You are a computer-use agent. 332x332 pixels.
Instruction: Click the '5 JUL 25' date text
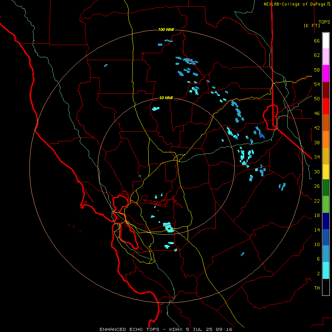pos(200,329)
